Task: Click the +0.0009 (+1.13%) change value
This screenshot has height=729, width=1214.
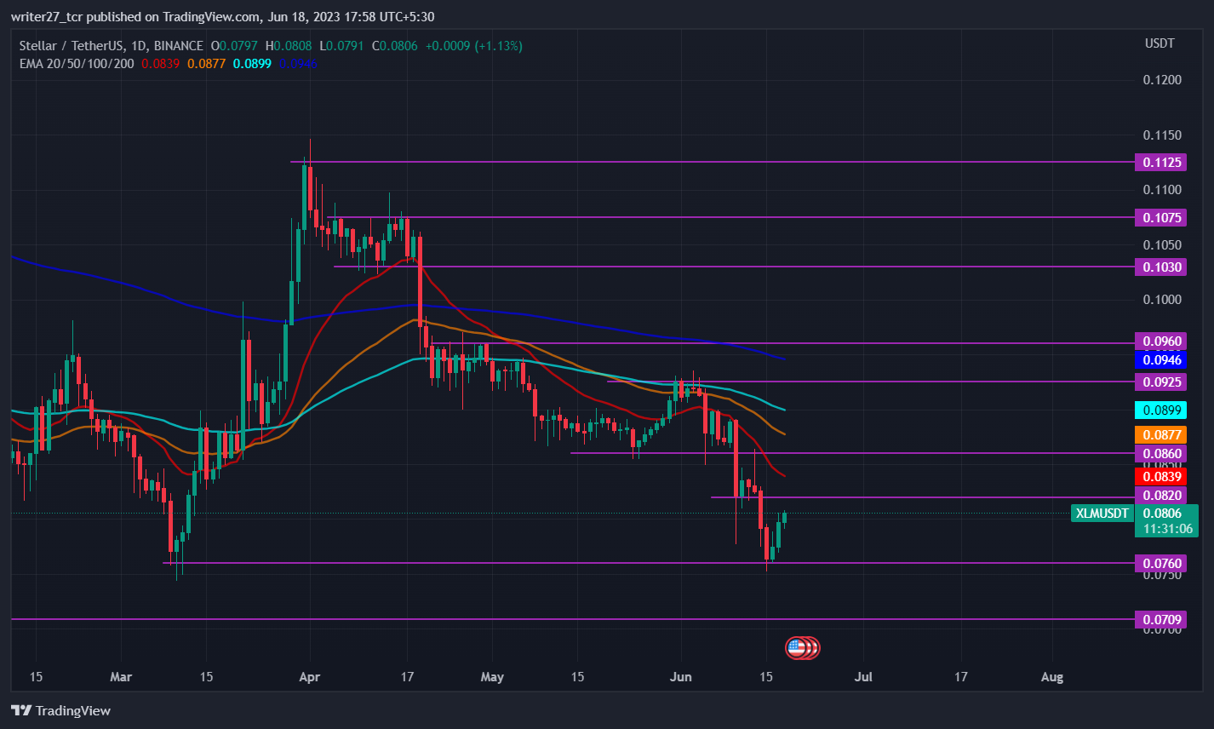Action: coord(474,46)
